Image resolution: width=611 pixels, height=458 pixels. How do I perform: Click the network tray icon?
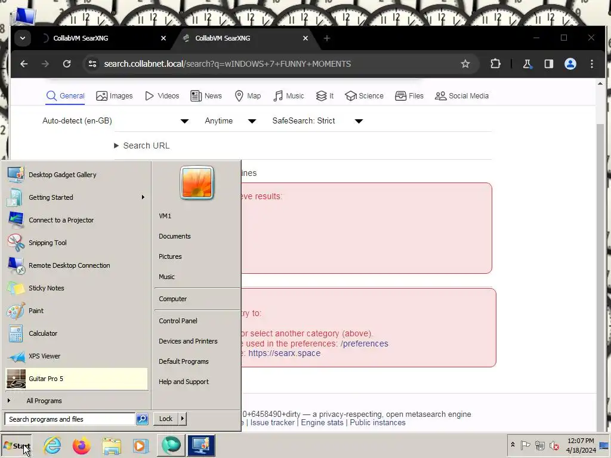(x=539, y=445)
